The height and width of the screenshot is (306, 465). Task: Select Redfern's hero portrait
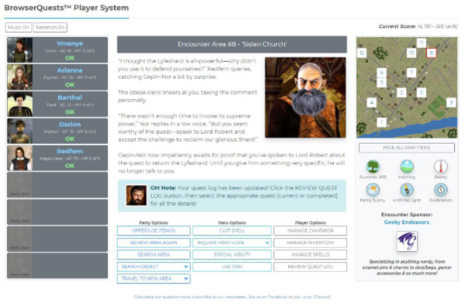coord(20,158)
